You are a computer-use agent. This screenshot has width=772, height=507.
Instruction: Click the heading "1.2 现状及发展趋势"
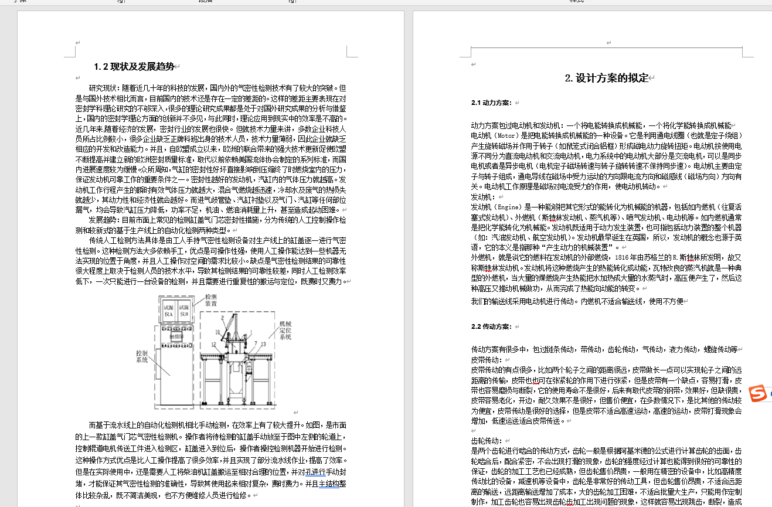tap(134, 67)
